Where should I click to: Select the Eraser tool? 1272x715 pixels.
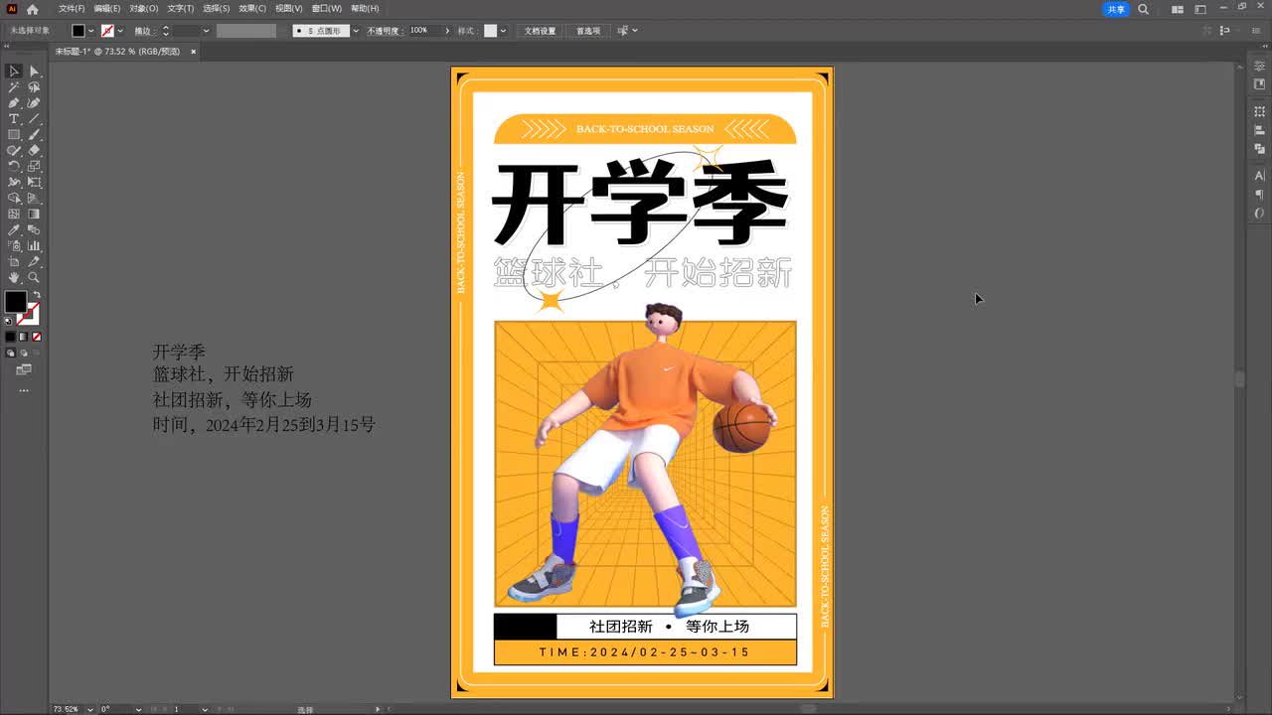[34, 151]
